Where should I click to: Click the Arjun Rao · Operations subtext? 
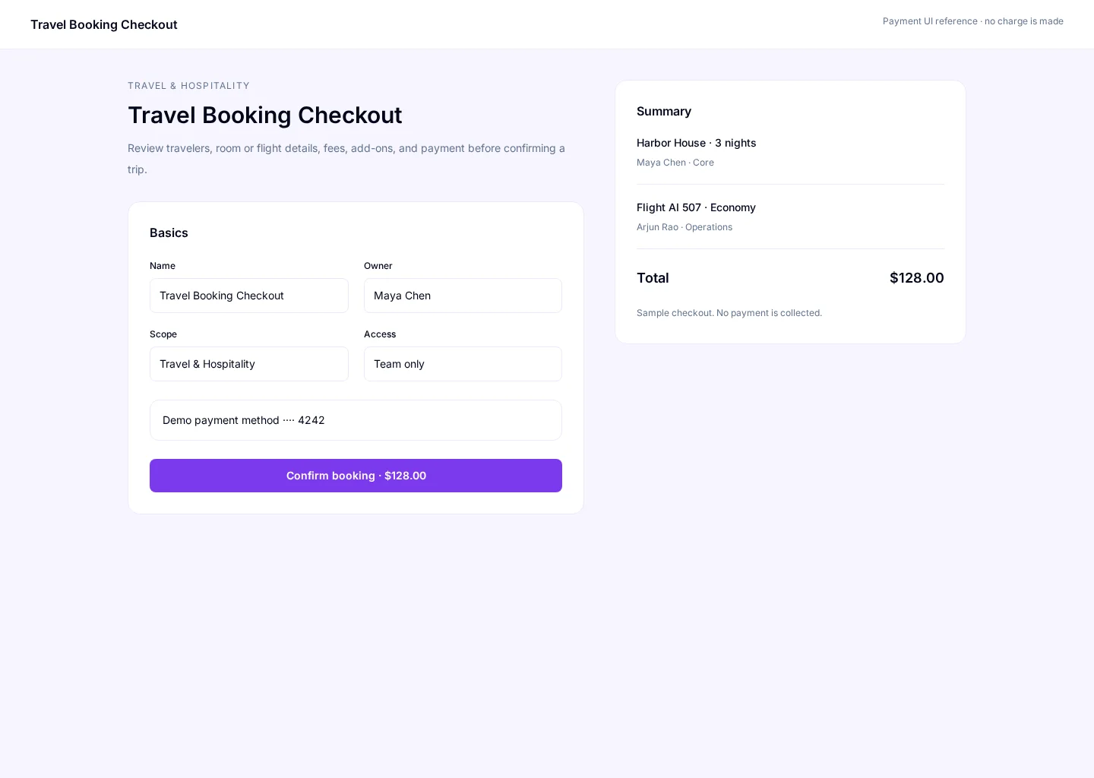[x=685, y=227]
